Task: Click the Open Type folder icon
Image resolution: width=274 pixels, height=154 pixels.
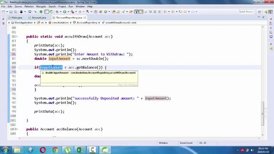Action: (x=114, y=12)
